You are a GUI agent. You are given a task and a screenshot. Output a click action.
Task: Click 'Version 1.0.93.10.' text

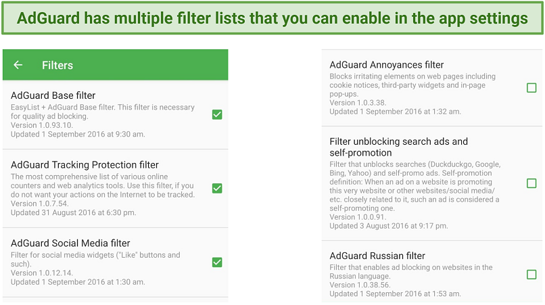42,125
